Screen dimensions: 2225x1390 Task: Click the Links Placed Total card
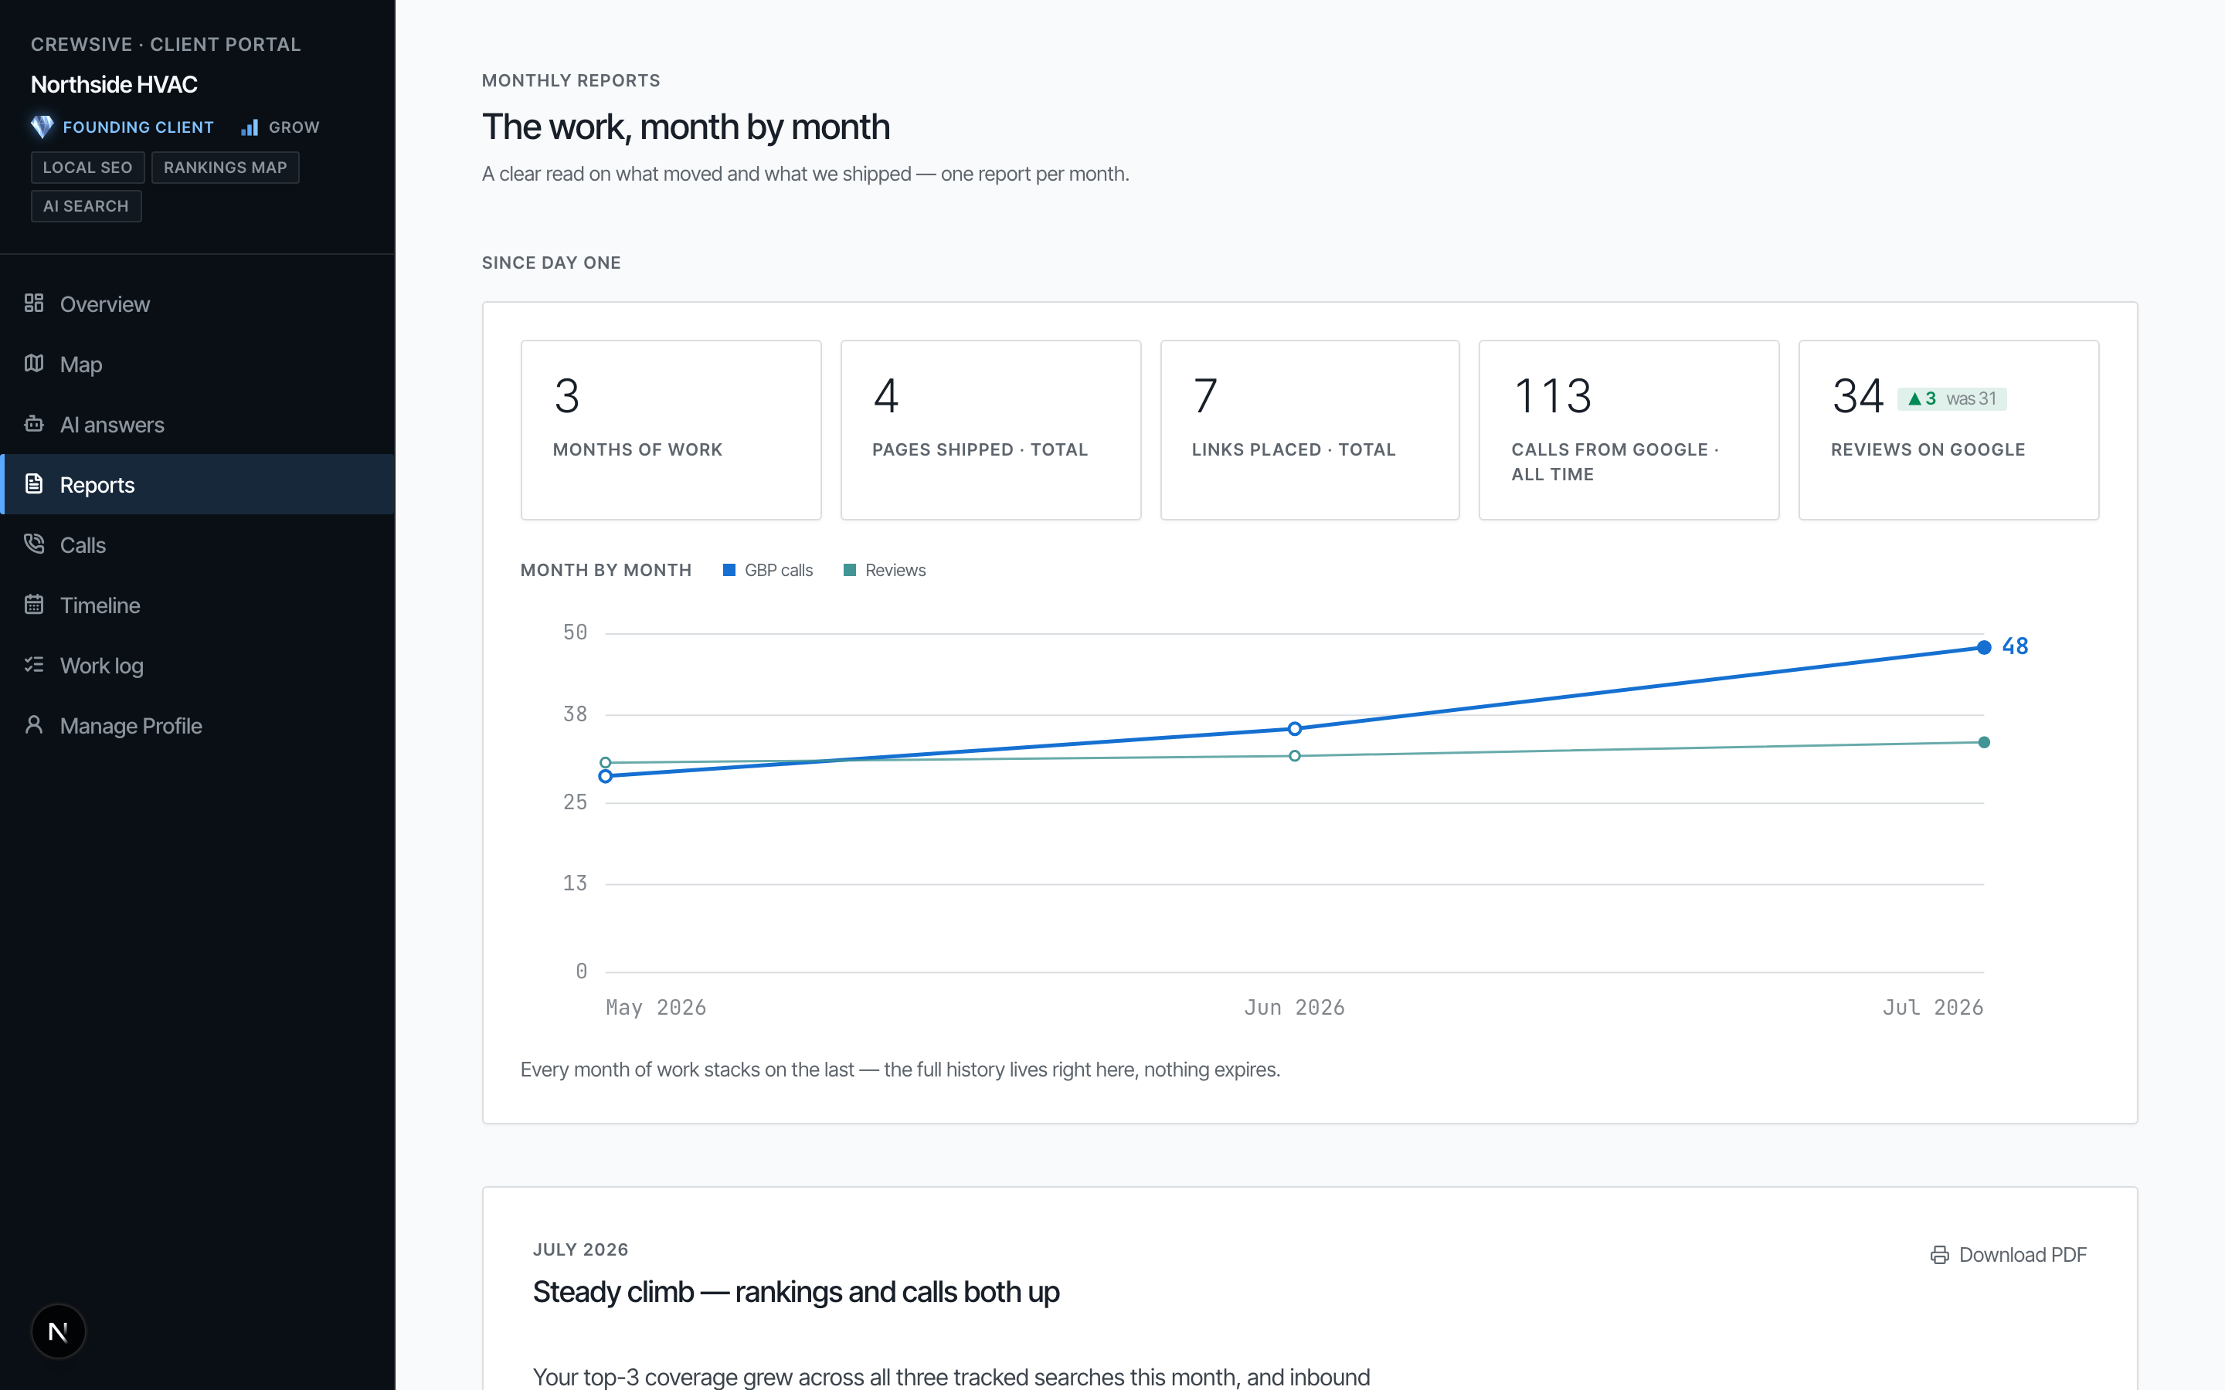1310,430
